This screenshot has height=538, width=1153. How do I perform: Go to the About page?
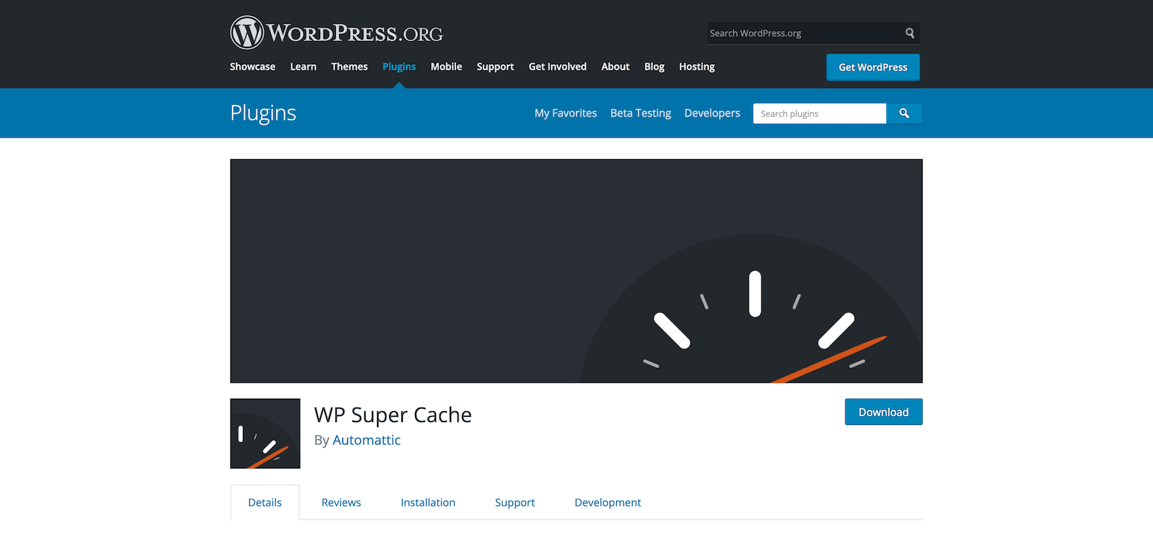(x=615, y=66)
